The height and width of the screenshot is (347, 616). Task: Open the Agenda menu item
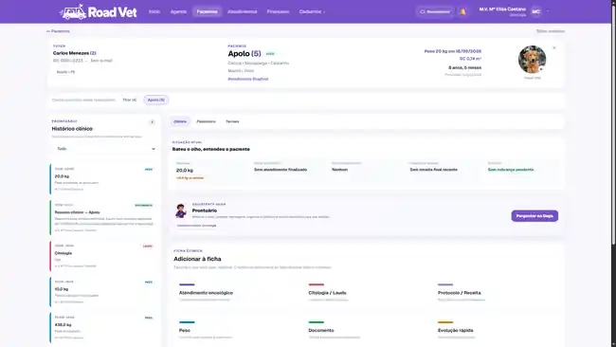tap(178, 11)
